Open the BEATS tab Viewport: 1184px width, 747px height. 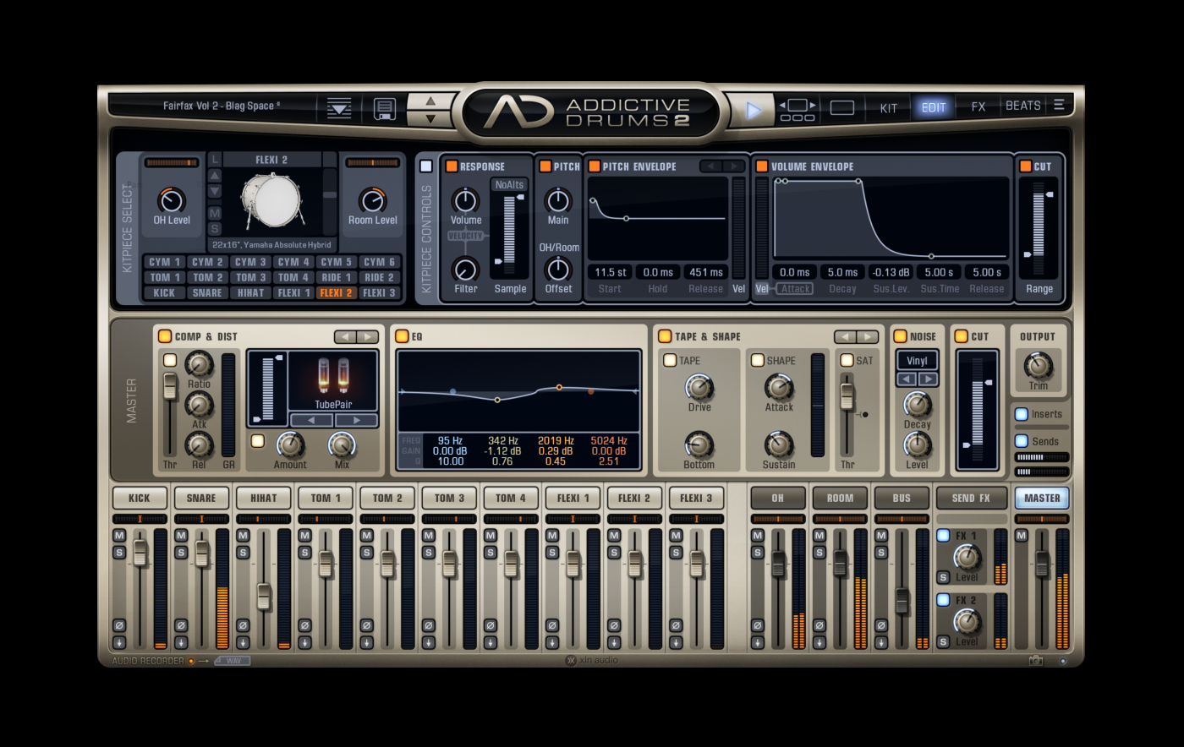coord(1023,106)
